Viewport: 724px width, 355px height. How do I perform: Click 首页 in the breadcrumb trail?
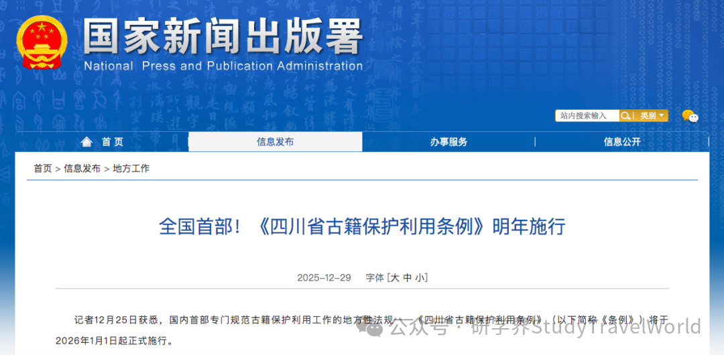point(43,169)
